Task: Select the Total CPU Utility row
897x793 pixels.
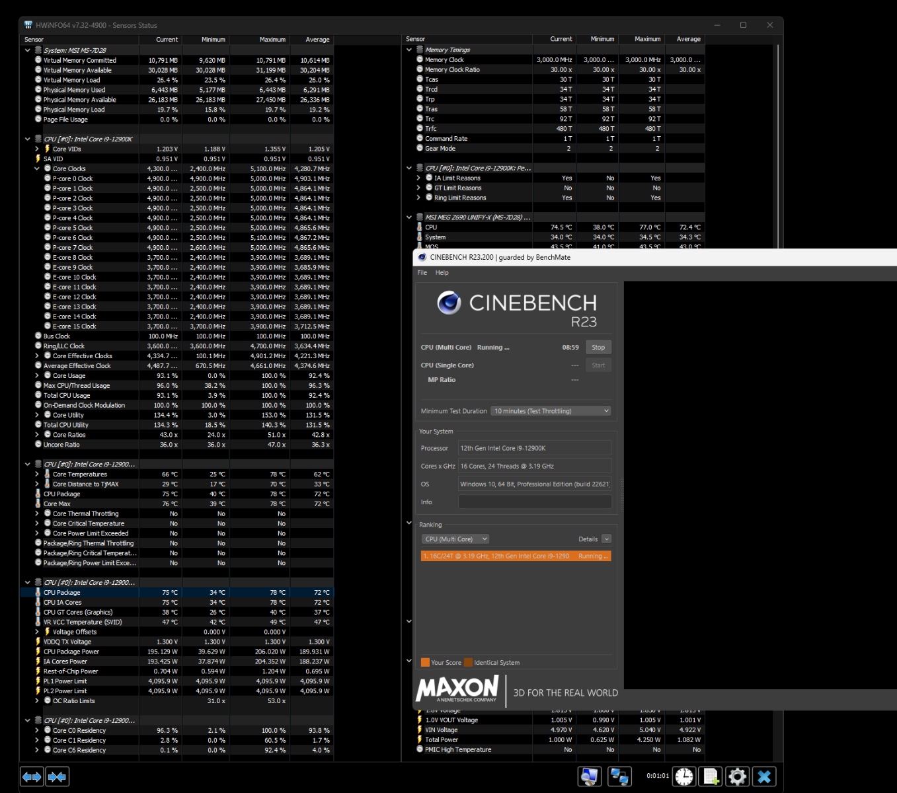Action: coord(177,425)
